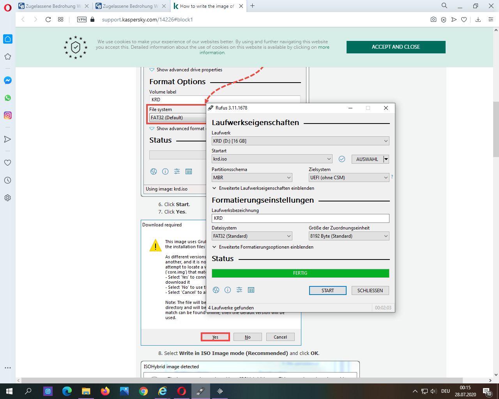Open ad blocker shield icon
This screenshot has height=399, width=499.
pyautogui.click(x=444, y=19)
